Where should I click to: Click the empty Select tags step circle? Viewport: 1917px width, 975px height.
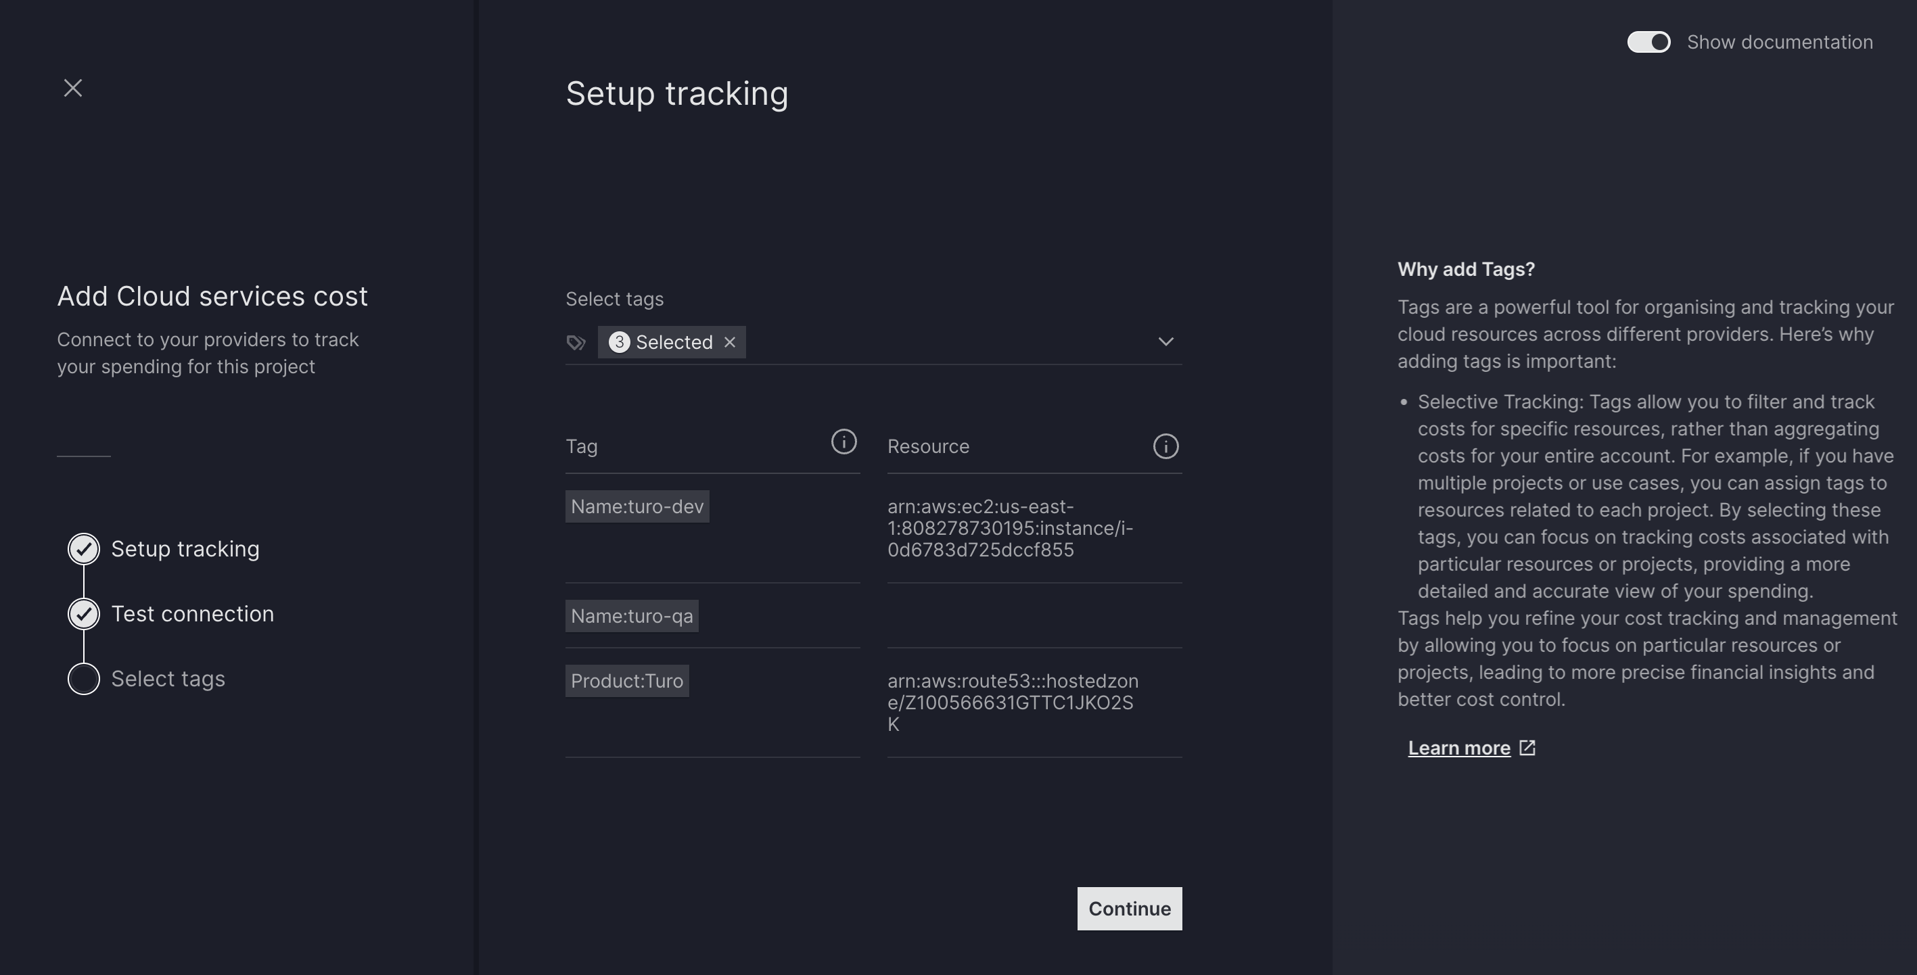[x=84, y=679]
